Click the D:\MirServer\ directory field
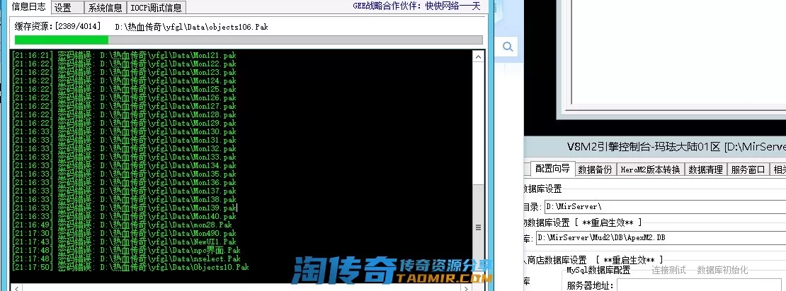This screenshot has height=291, width=786. pyautogui.click(x=665, y=206)
